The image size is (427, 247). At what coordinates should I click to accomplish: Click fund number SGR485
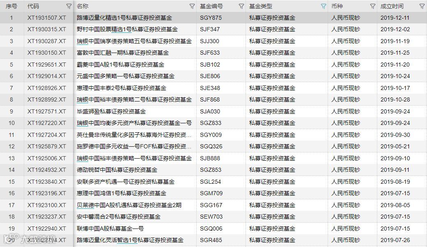pos(211,240)
